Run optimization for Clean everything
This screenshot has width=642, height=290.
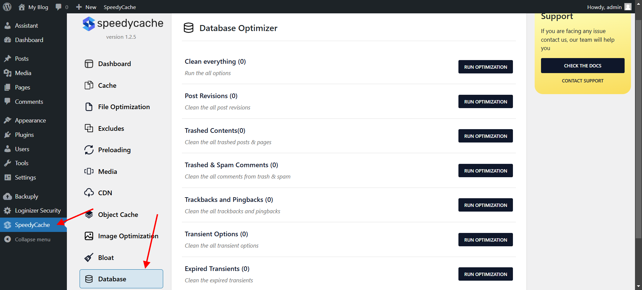coord(486,67)
